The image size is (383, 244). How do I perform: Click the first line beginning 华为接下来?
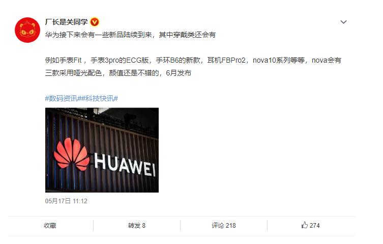(x=130, y=35)
